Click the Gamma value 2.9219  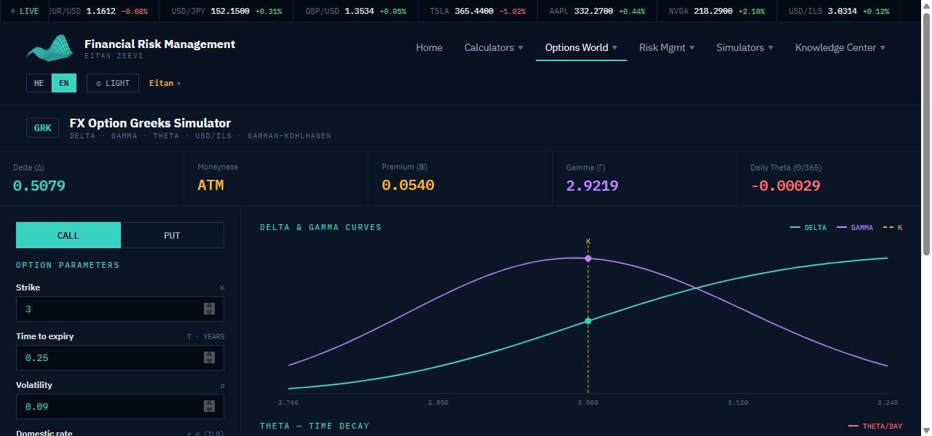pos(592,186)
